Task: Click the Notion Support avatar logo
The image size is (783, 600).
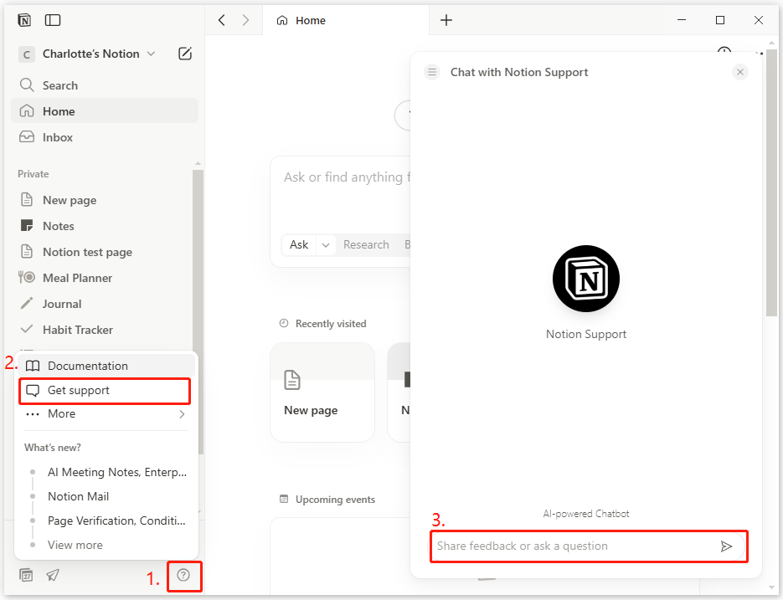Action: click(585, 279)
